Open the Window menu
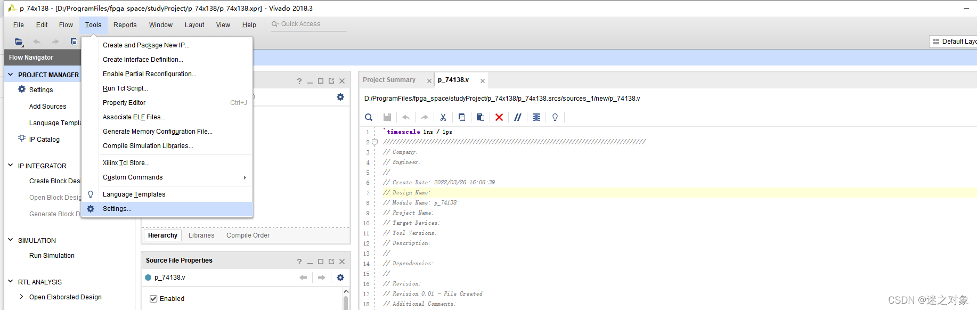 point(160,25)
